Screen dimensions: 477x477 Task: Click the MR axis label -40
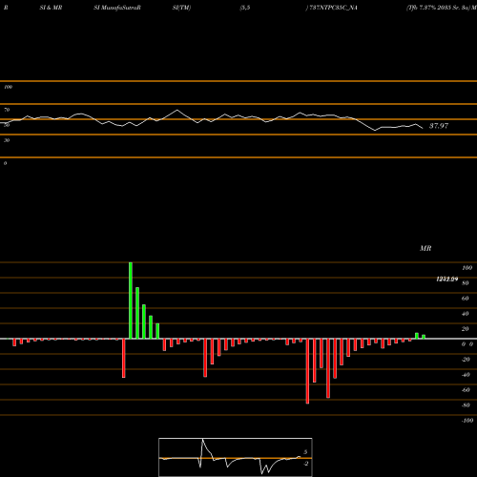pyautogui.click(x=466, y=375)
